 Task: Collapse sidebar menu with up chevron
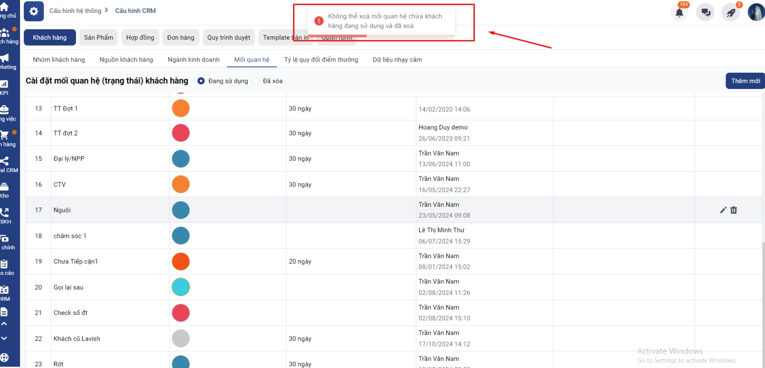[x=4, y=324]
